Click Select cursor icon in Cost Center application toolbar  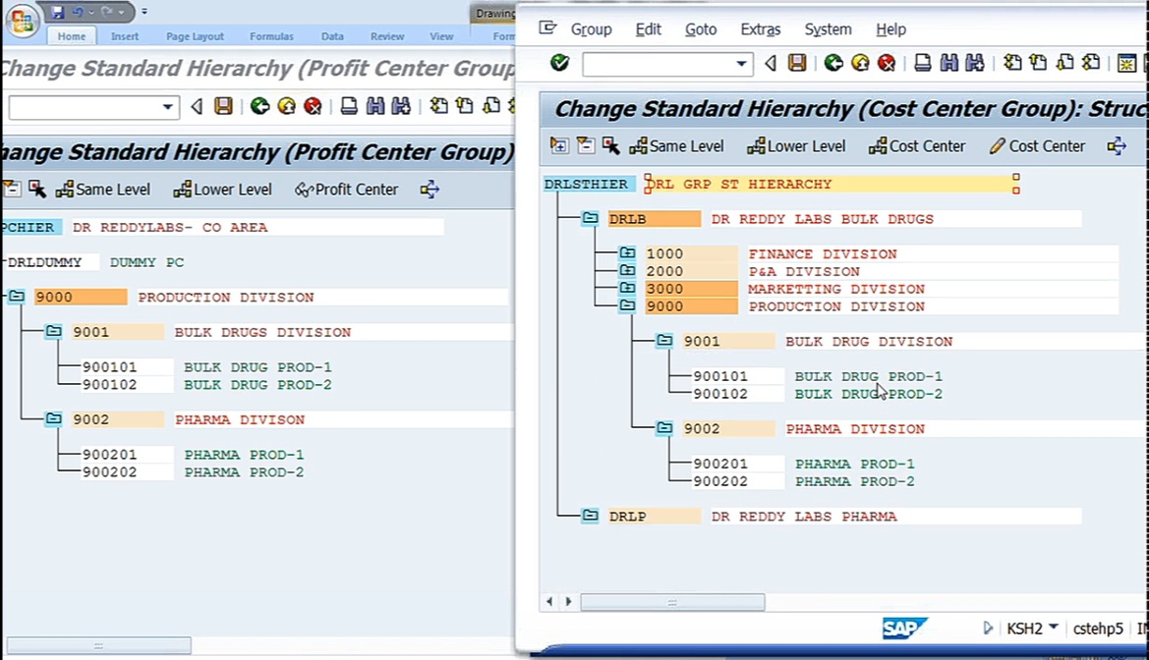coord(611,145)
